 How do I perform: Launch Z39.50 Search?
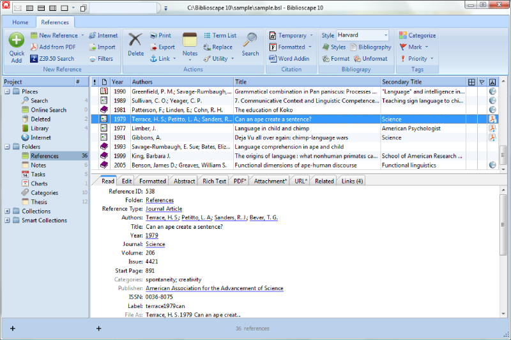pos(52,59)
